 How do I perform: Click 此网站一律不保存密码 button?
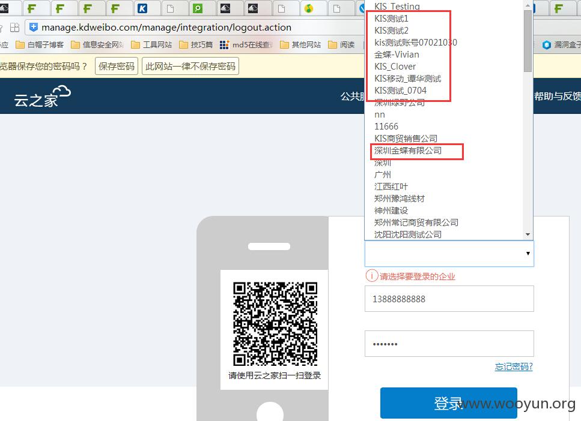coord(190,66)
